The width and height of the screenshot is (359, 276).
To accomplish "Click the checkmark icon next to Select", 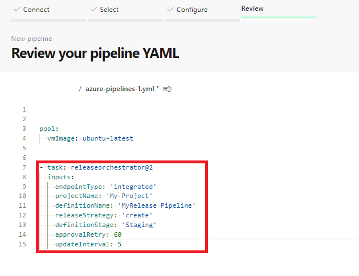I will click(x=93, y=10).
